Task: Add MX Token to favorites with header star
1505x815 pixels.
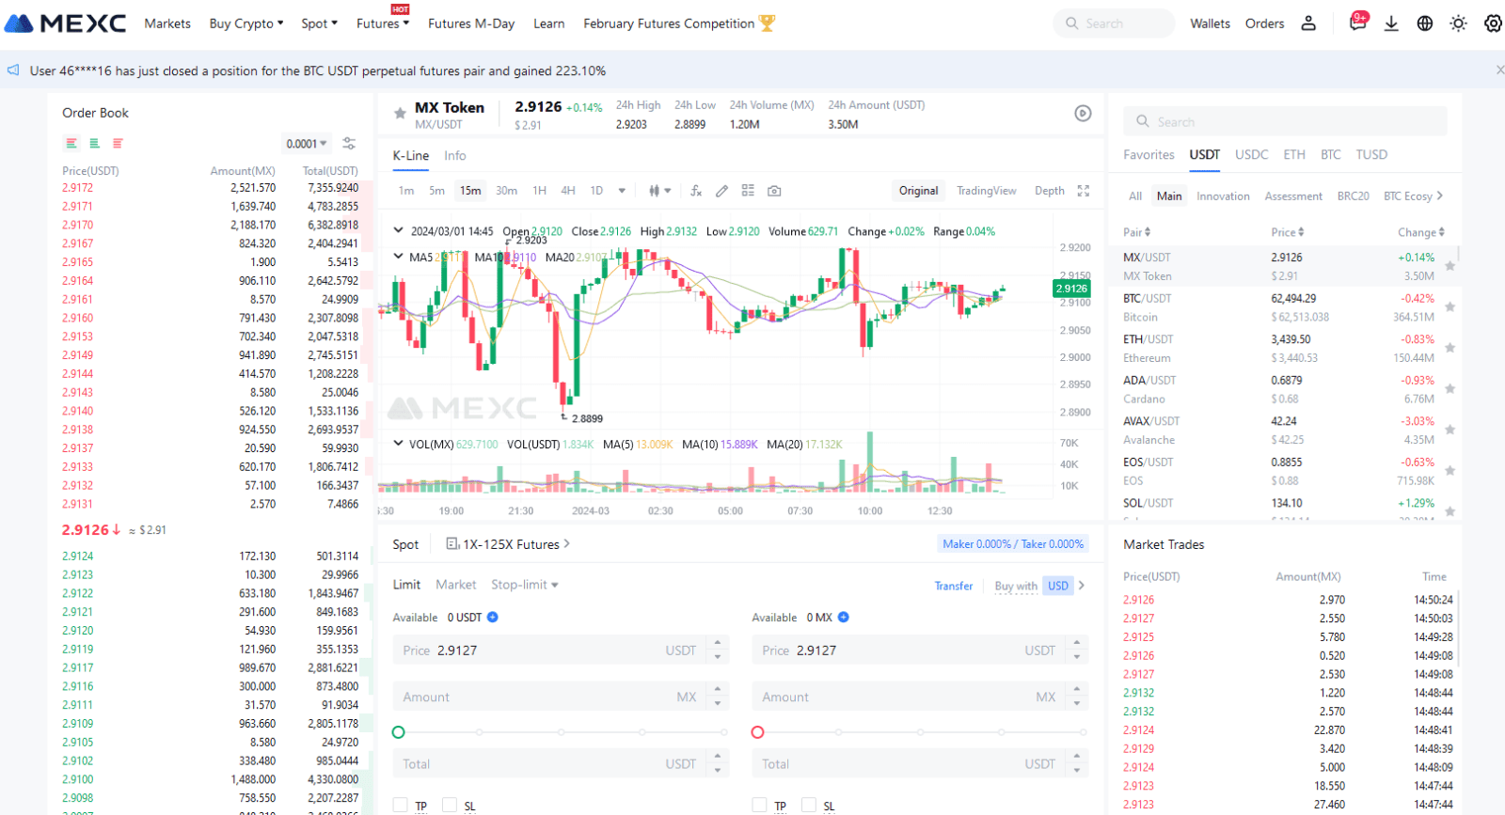Action: [x=400, y=113]
